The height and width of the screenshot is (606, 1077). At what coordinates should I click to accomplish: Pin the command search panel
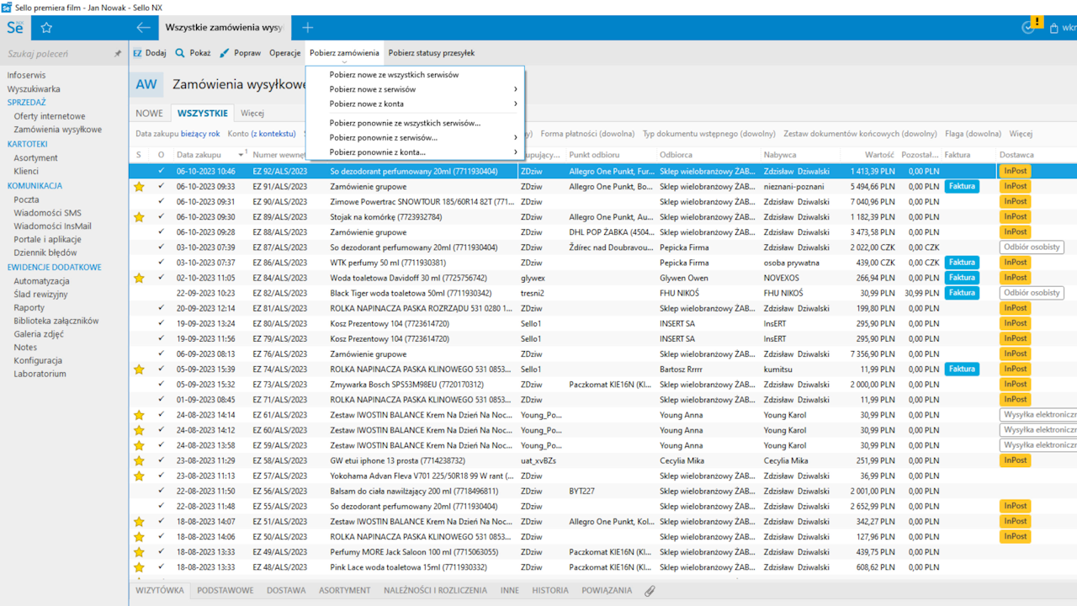coord(118,54)
